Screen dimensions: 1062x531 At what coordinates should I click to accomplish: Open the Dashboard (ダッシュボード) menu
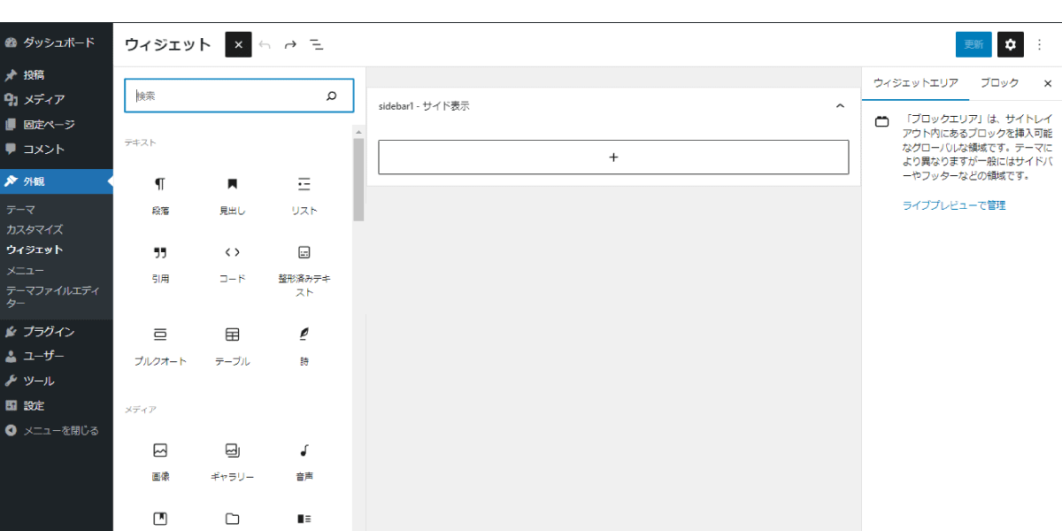57,42
